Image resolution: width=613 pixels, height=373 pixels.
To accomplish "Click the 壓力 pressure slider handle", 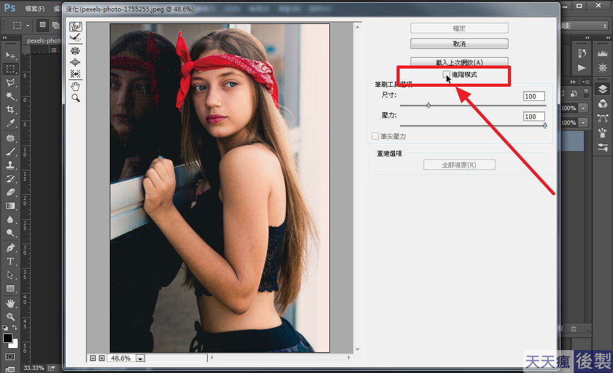I will [x=545, y=125].
